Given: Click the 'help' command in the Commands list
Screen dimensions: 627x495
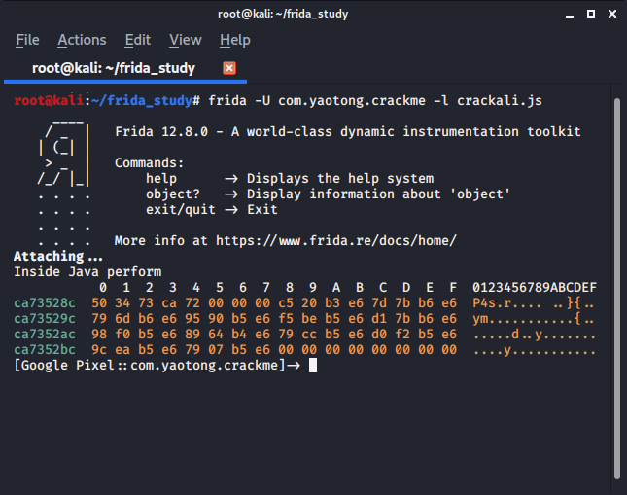Looking at the screenshot, I should [161, 178].
